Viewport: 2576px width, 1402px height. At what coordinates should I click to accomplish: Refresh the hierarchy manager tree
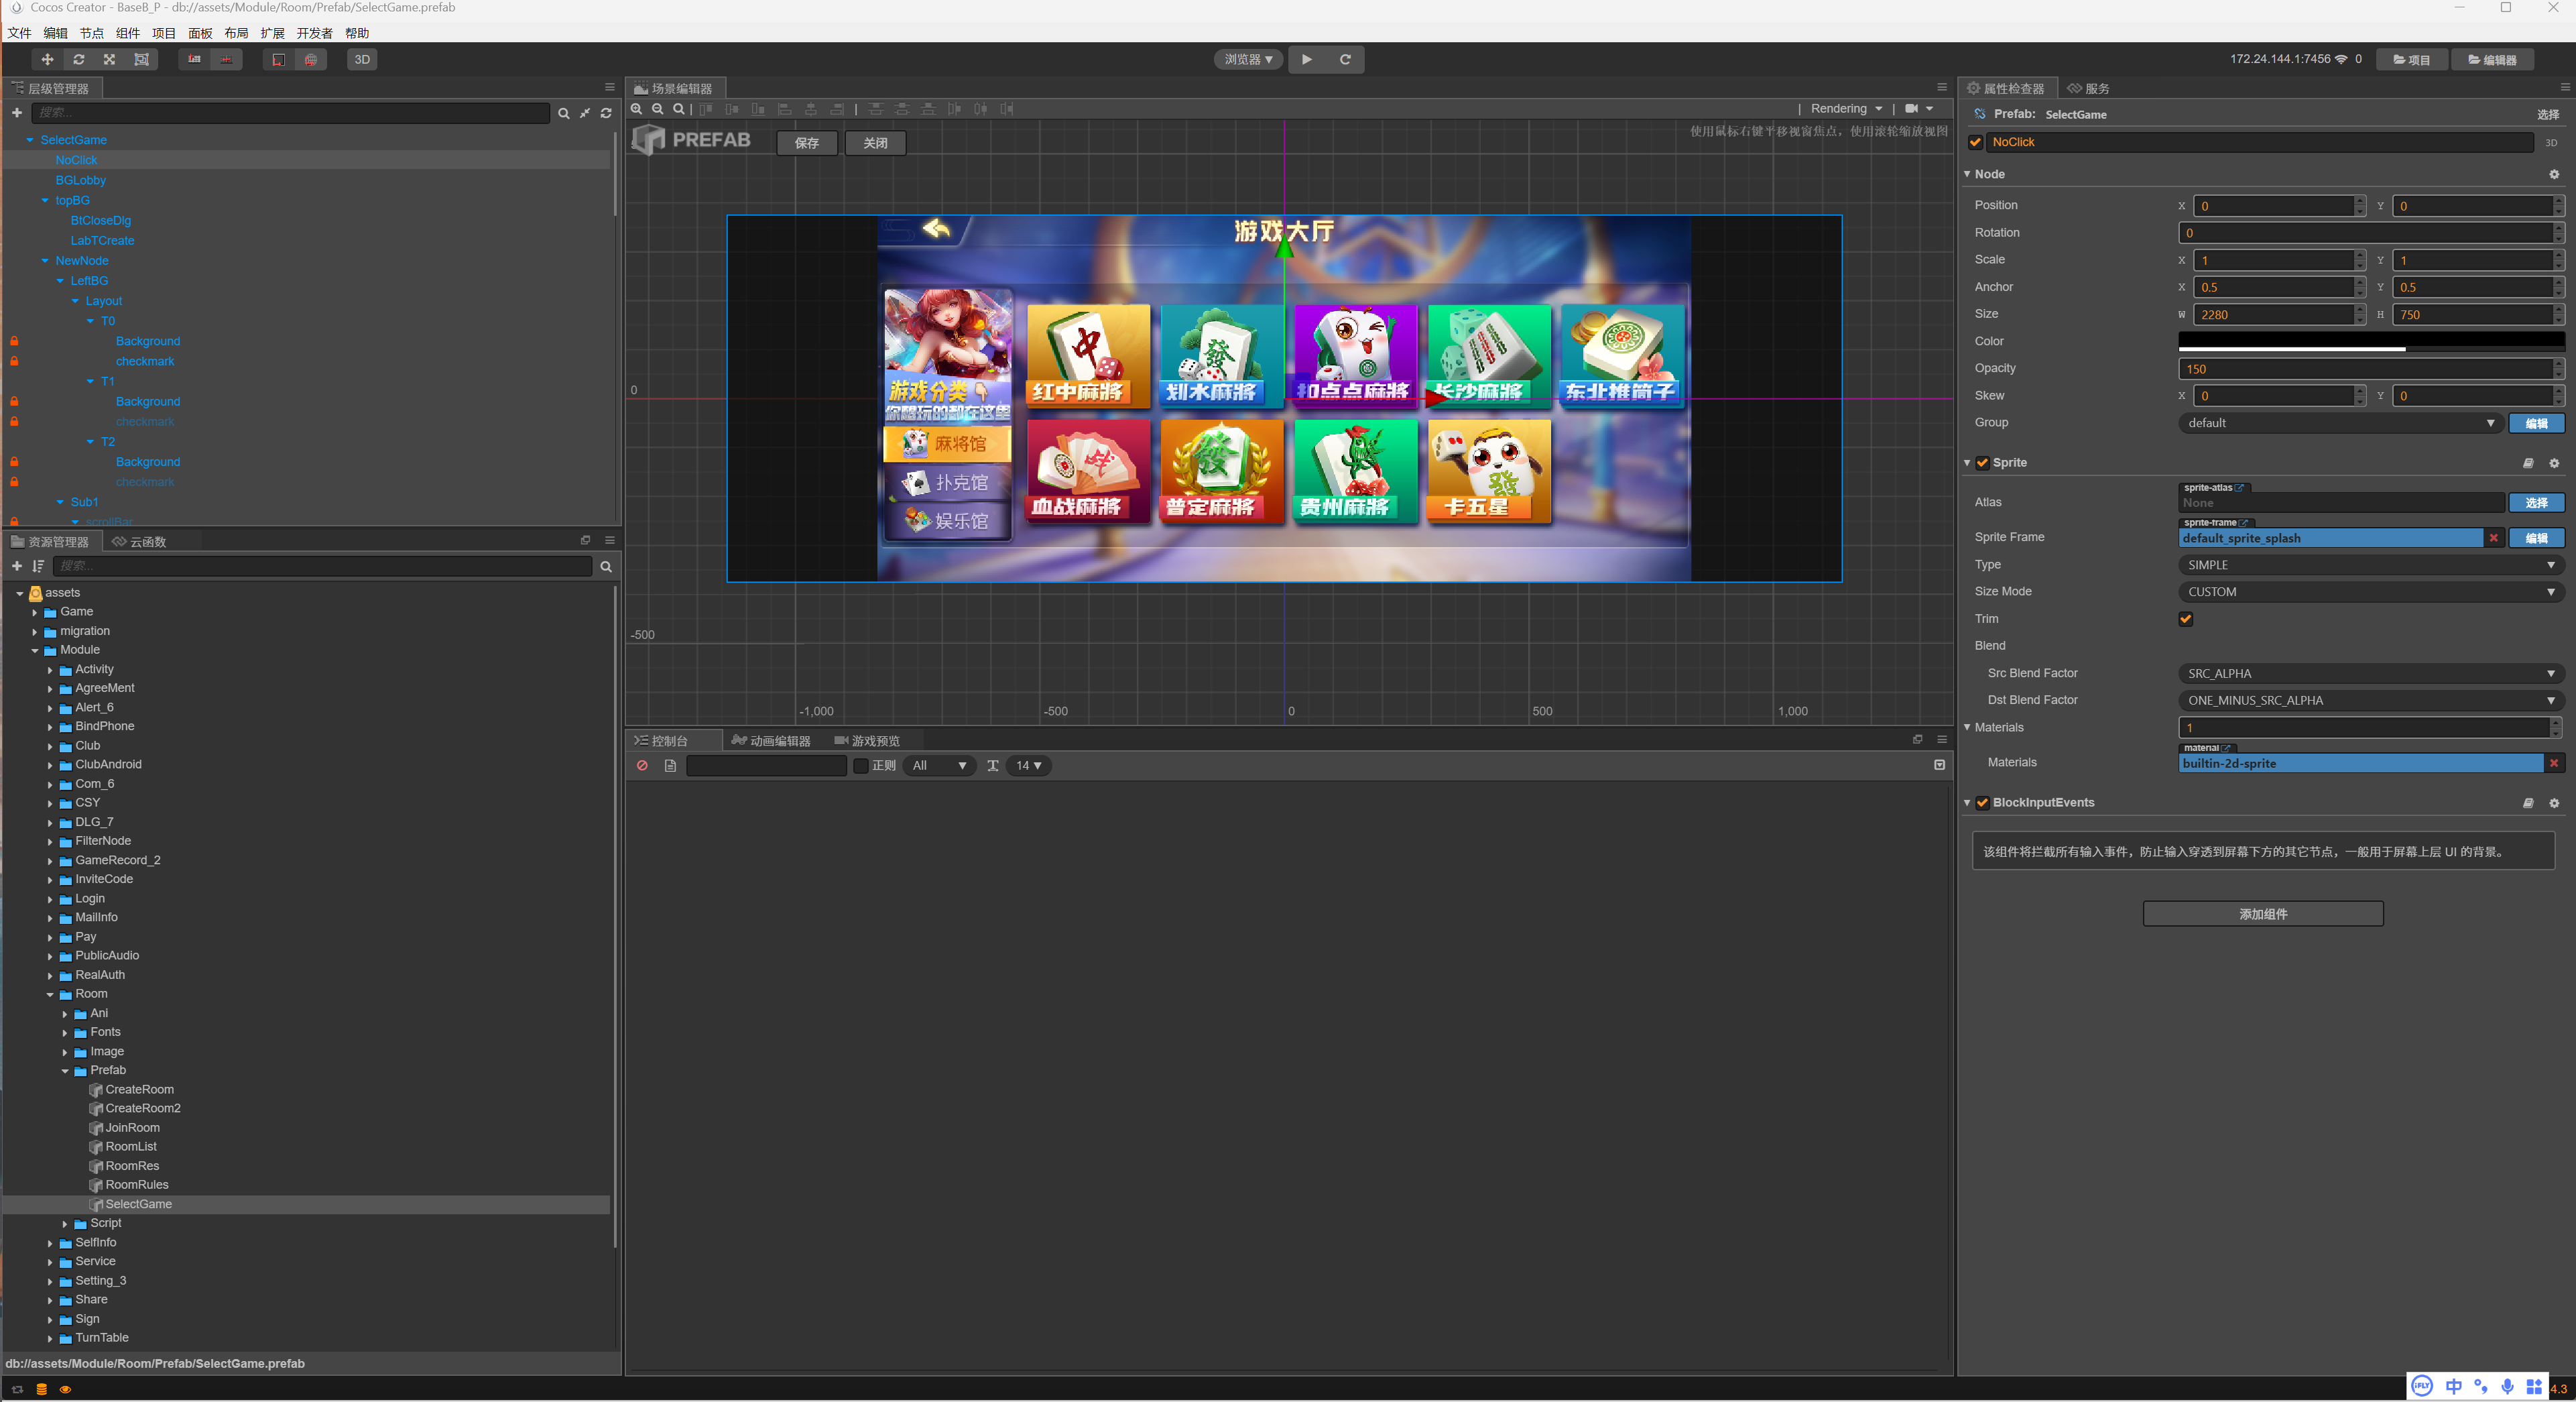coord(606,113)
